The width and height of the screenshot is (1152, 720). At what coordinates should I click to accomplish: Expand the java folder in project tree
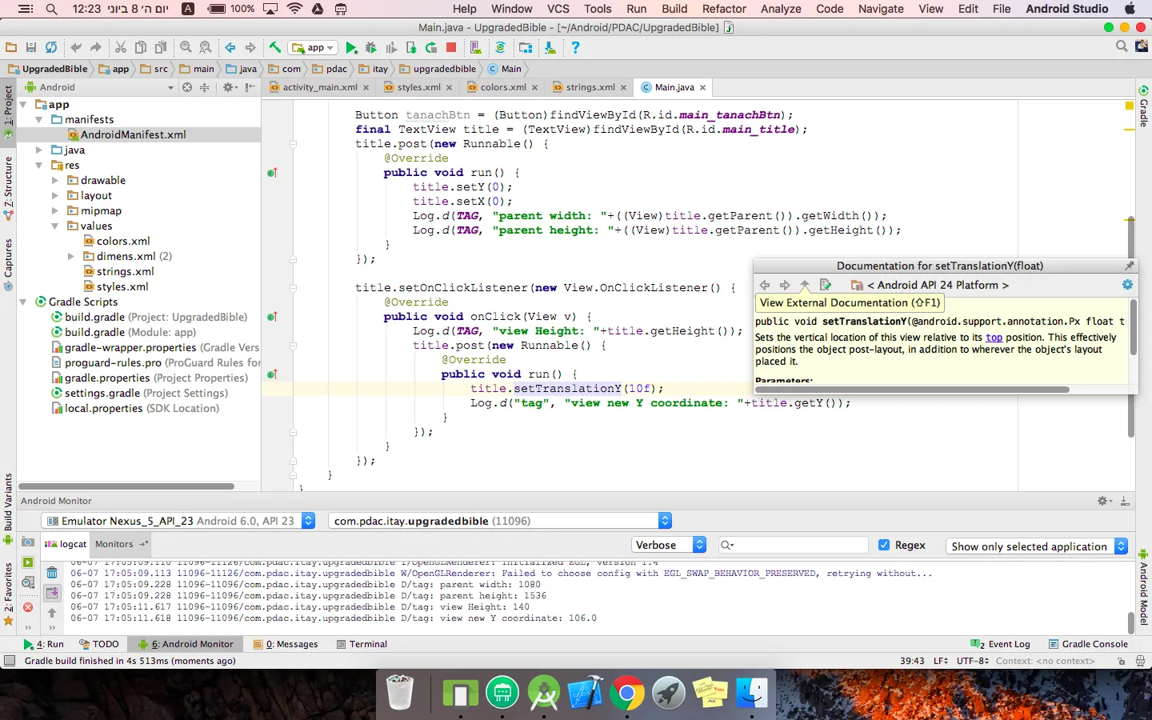tap(38, 150)
